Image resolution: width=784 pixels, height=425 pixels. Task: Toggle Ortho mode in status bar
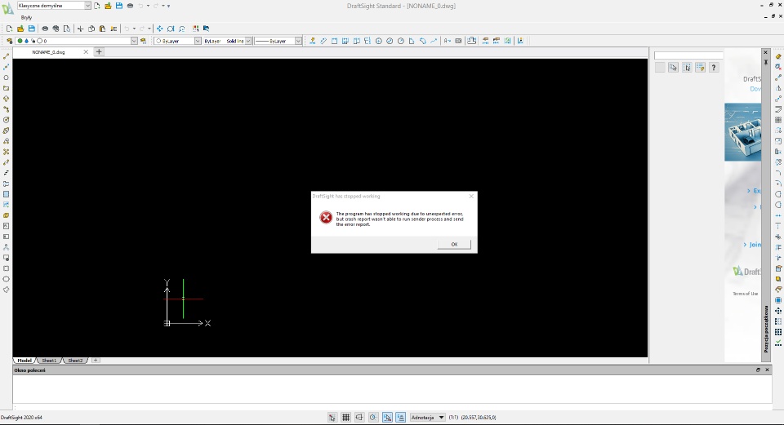(x=359, y=417)
